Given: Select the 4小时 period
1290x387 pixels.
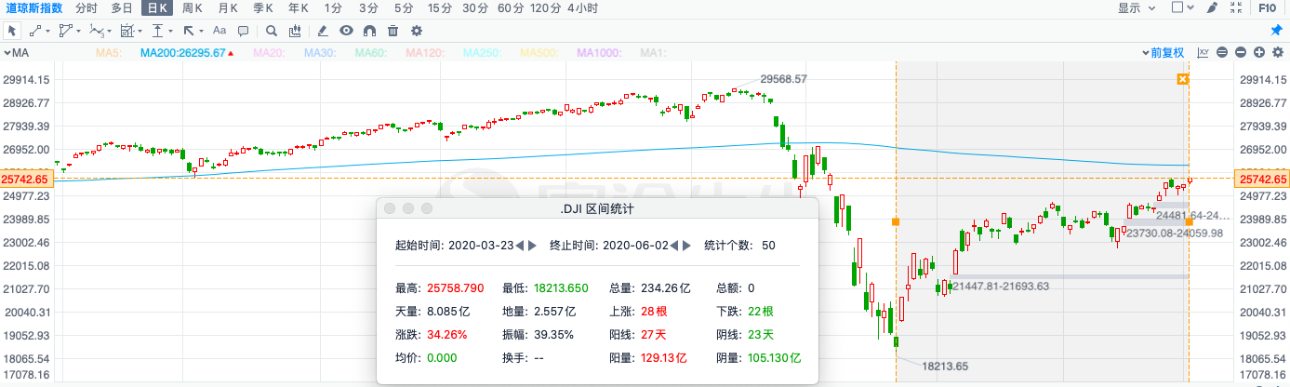Looking at the screenshot, I should point(582,7).
